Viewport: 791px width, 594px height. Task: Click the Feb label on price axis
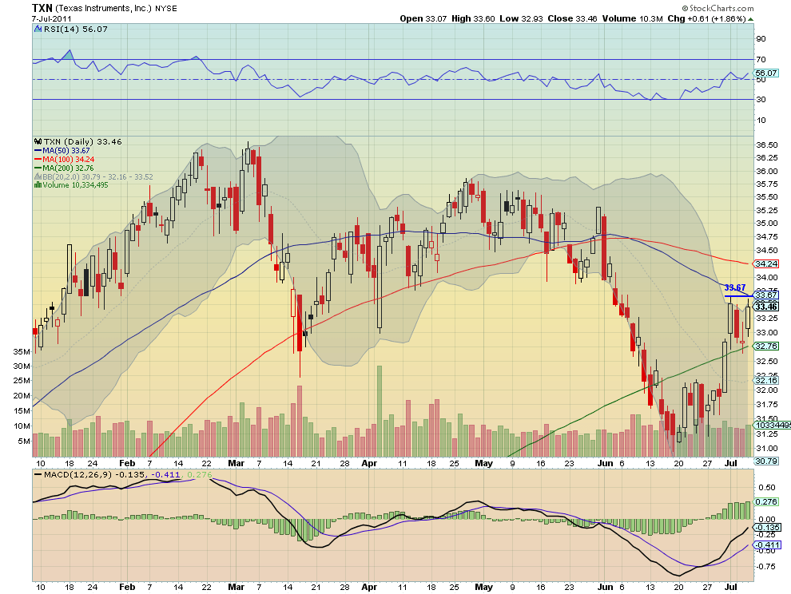point(127,463)
